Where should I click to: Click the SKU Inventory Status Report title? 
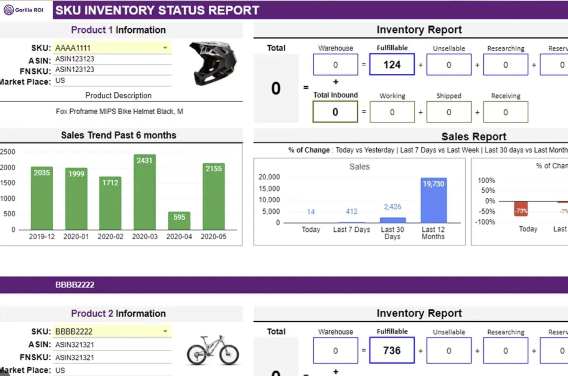point(157,10)
